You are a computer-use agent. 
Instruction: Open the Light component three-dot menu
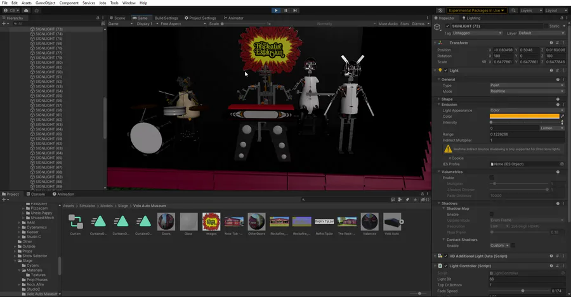[x=563, y=70]
